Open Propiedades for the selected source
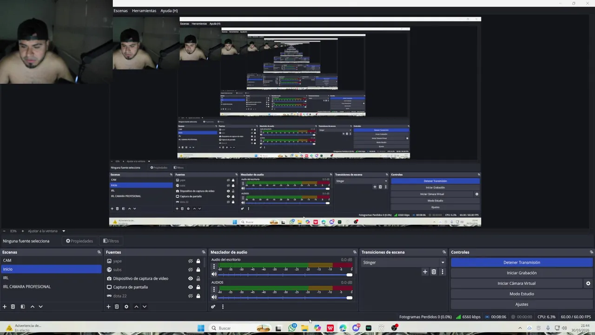Viewport: 595px width, 335px height. coord(79,241)
